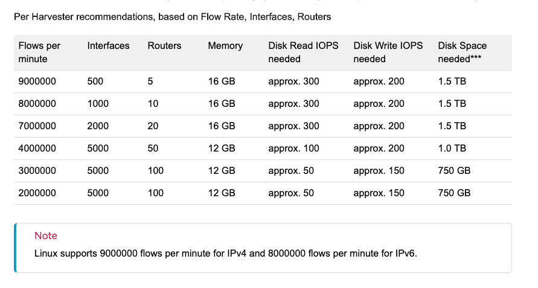Click the 2000 interfaces cell
This screenshot has width=538, height=288.
point(98,126)
